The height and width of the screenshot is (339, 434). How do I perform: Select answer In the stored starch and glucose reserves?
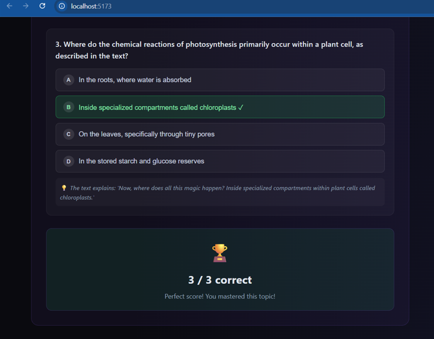coord(220,161)
